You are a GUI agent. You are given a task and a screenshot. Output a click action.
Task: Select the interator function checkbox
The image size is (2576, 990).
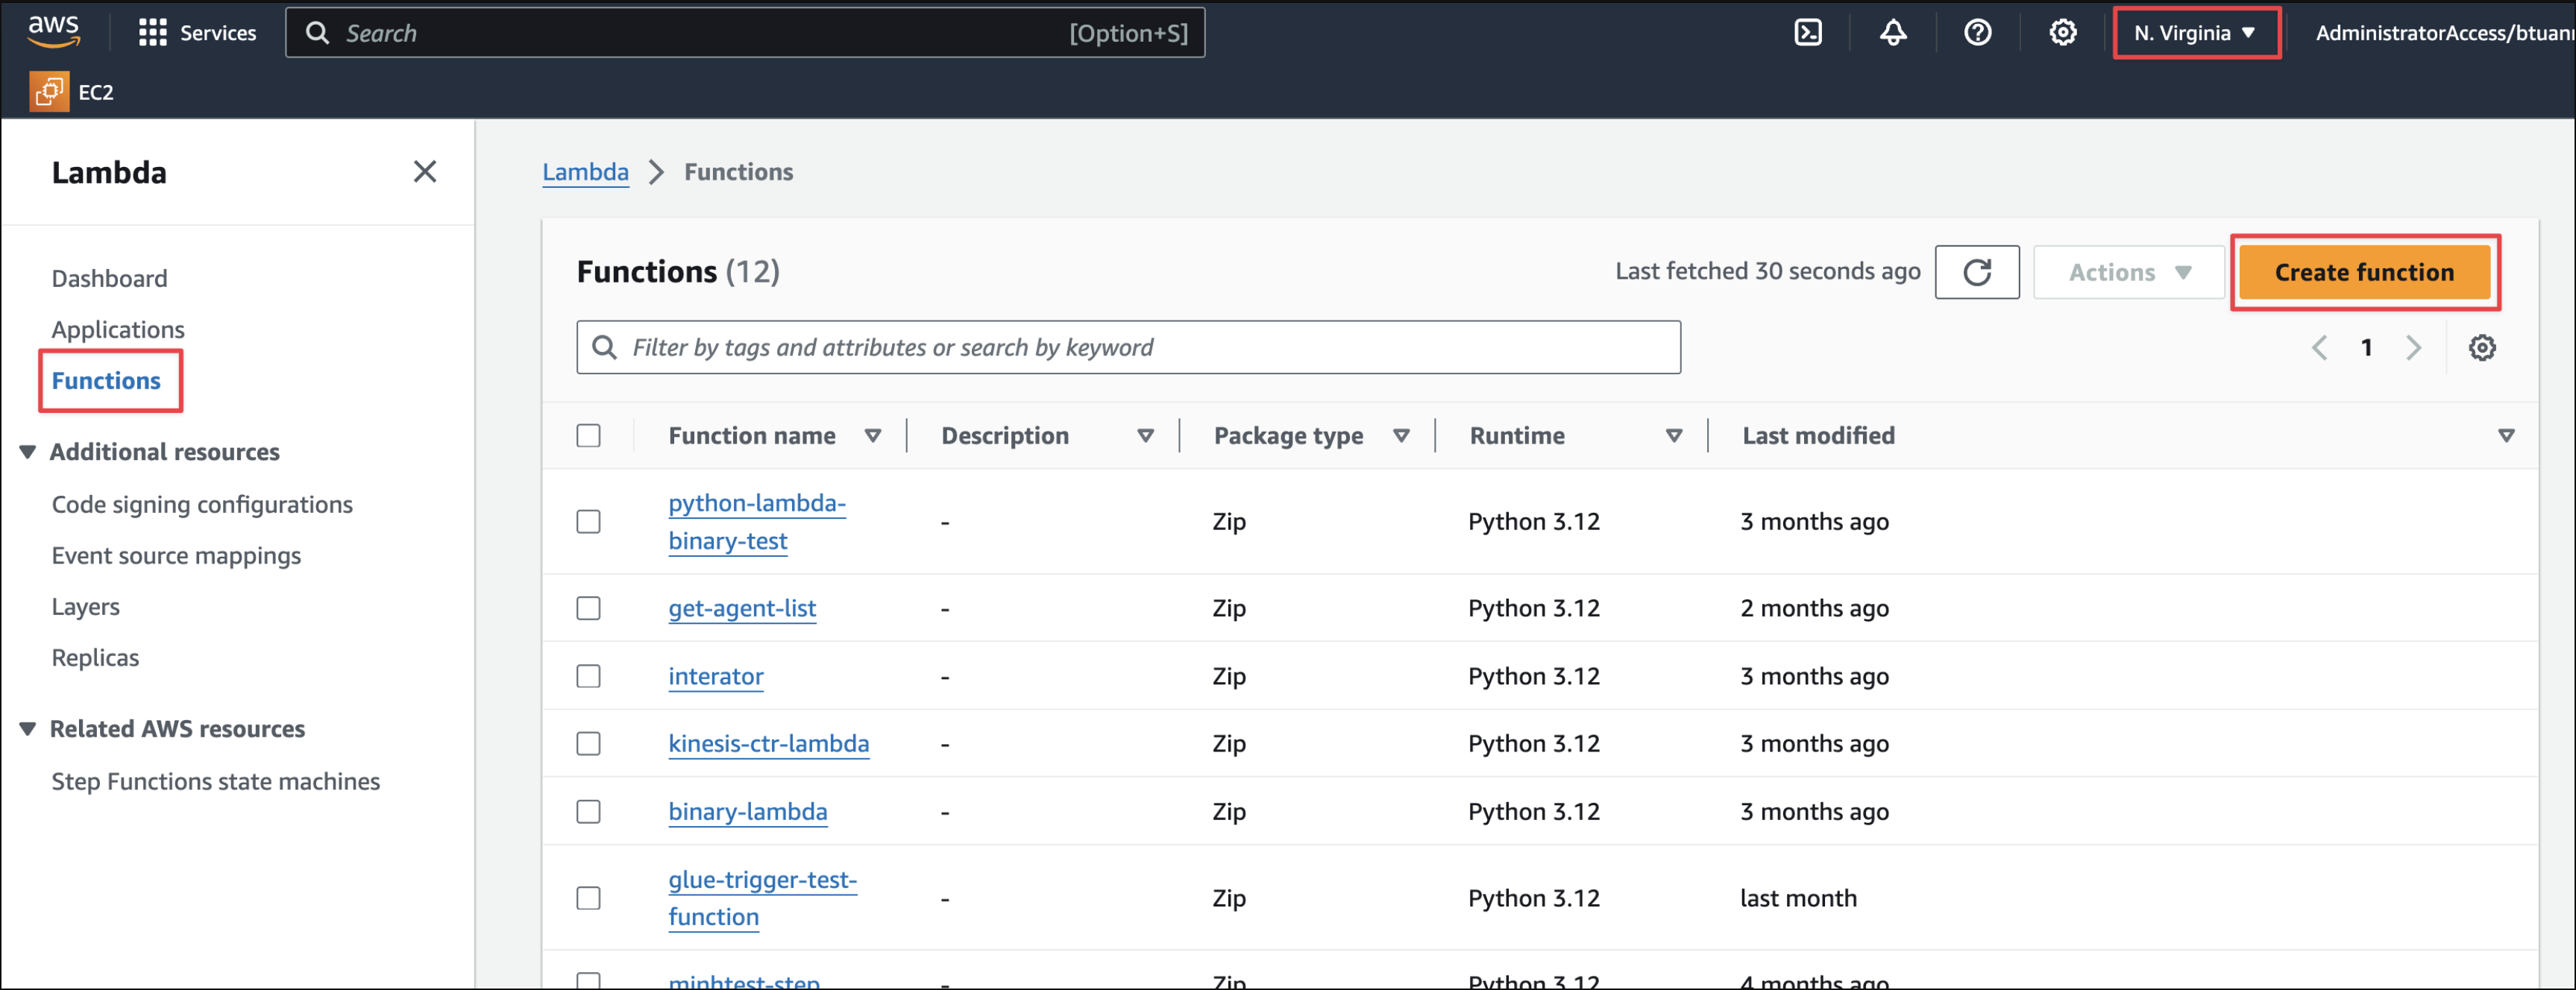588,676
